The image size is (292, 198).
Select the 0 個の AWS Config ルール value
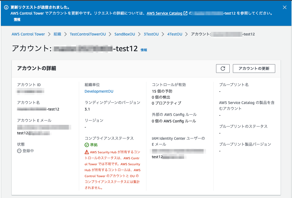(x=174, y=121)
